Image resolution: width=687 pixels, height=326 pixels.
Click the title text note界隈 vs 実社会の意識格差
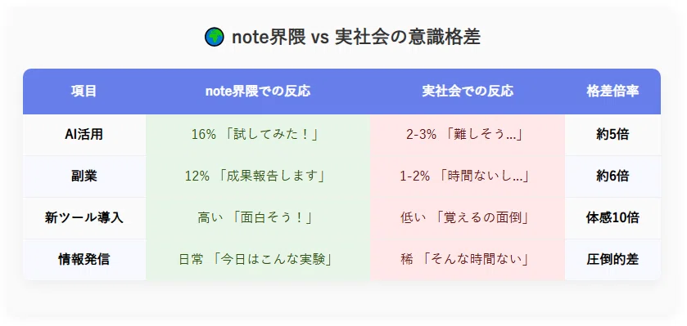pos(355,37)
